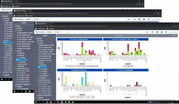Tick the box beside 5日内需完成AO清单 item
Viewport: 179px width, 104px height.
coord(39,58)
